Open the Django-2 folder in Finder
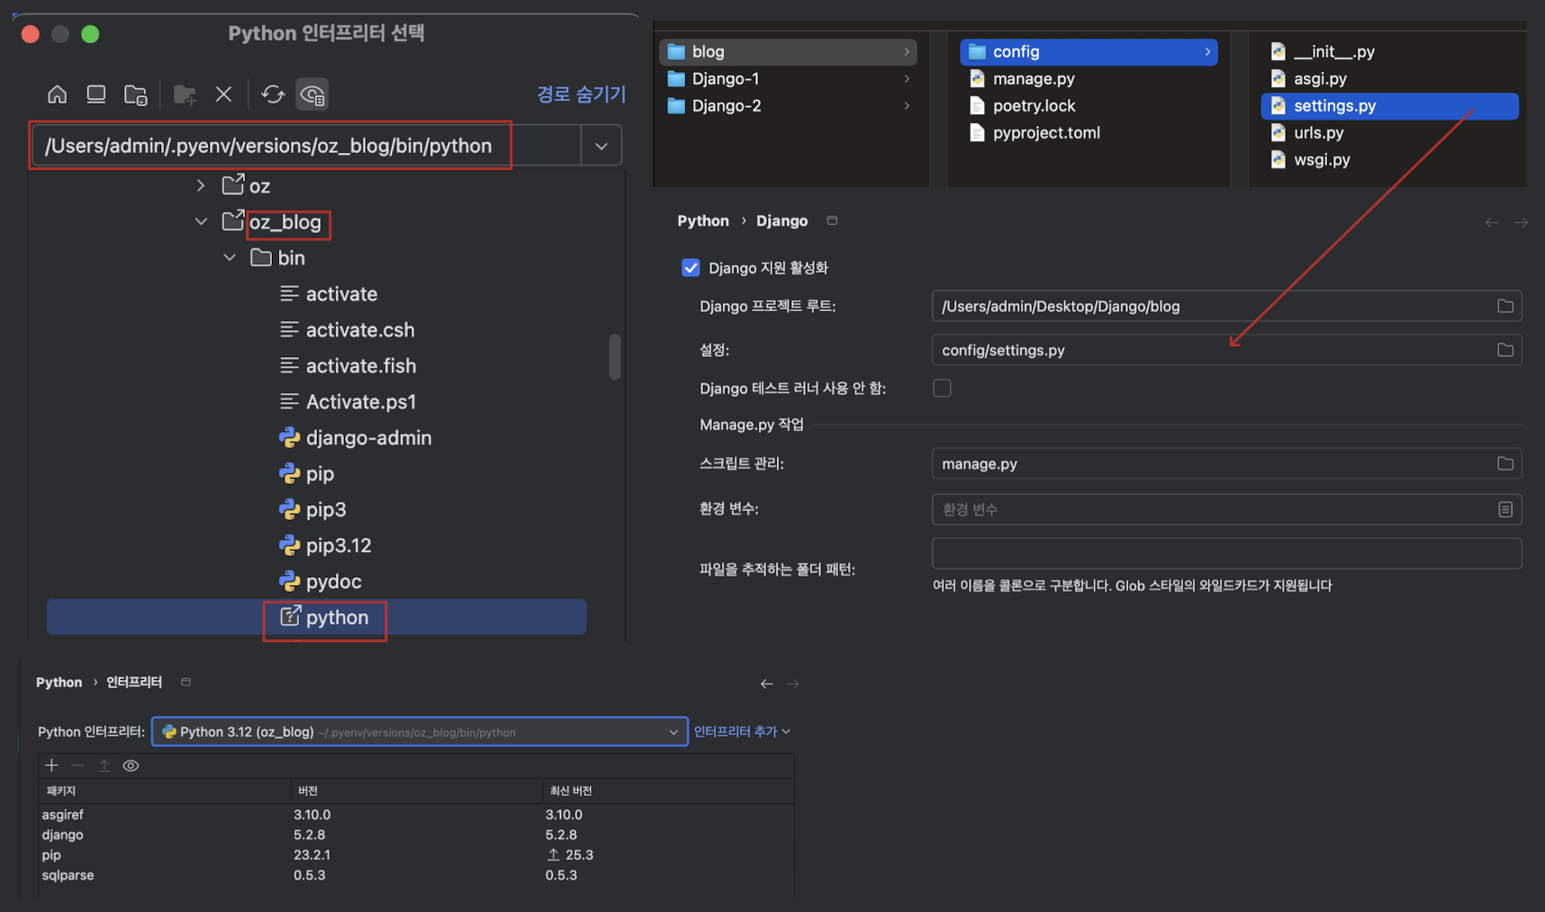This screenshot has height=912, width=1545. 788,106
